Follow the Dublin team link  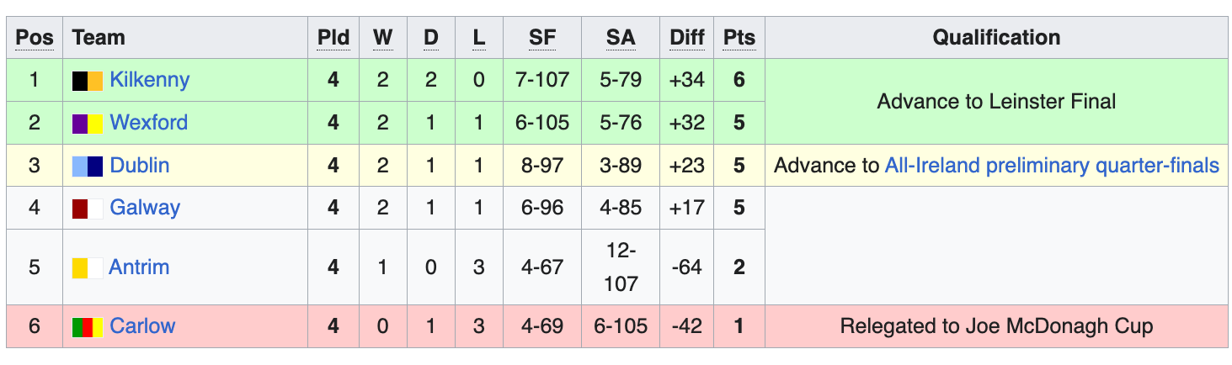(x=139, y=166)
